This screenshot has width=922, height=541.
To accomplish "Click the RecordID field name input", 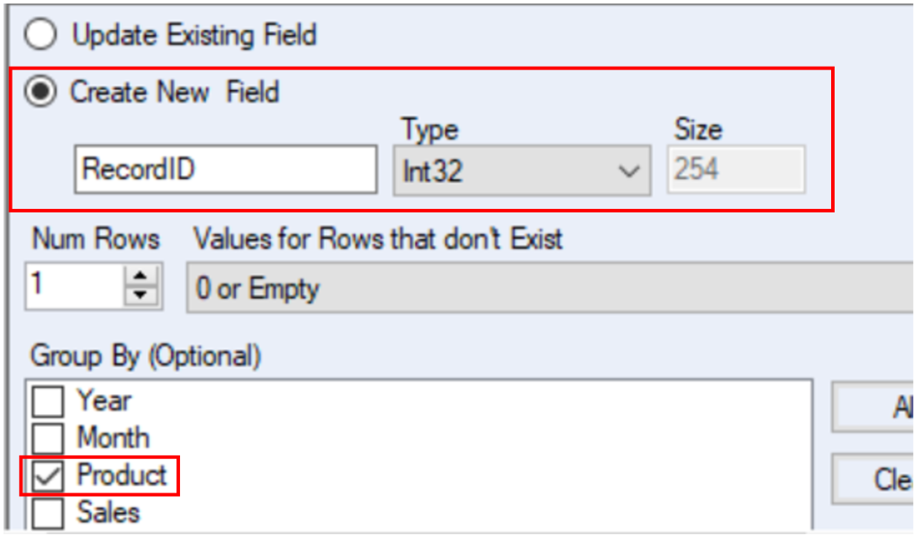I will click(x=225, y=169).
